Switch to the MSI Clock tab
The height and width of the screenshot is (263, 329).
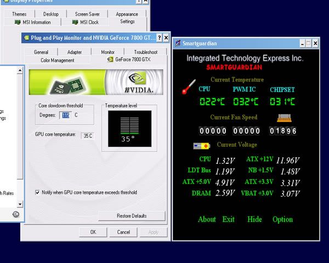tap(85, 22)
